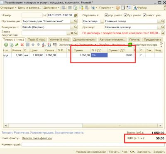166x154 pixels.
Task: Switch to the Услуги tab
Action: 59,40
